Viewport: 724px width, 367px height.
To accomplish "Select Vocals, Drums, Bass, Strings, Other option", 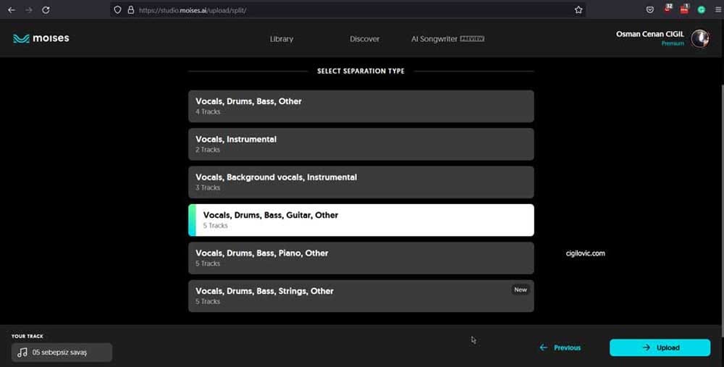I will coord(361,295).
